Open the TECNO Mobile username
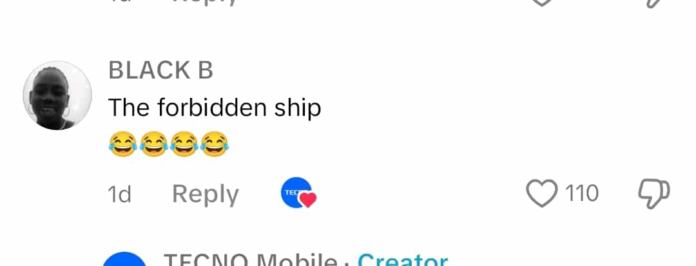 point(250,260)
